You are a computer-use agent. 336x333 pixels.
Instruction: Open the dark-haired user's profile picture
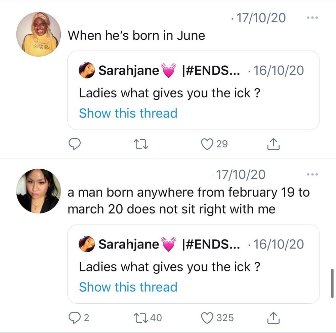click(x=39, y=191)
